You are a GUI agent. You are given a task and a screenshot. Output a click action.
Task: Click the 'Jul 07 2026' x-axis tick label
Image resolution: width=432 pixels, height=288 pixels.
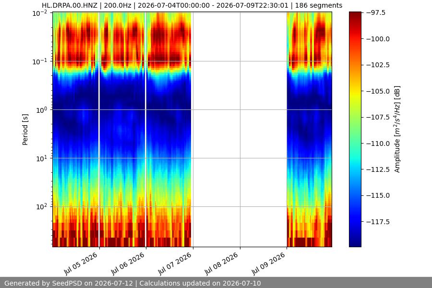click(174, 264)
